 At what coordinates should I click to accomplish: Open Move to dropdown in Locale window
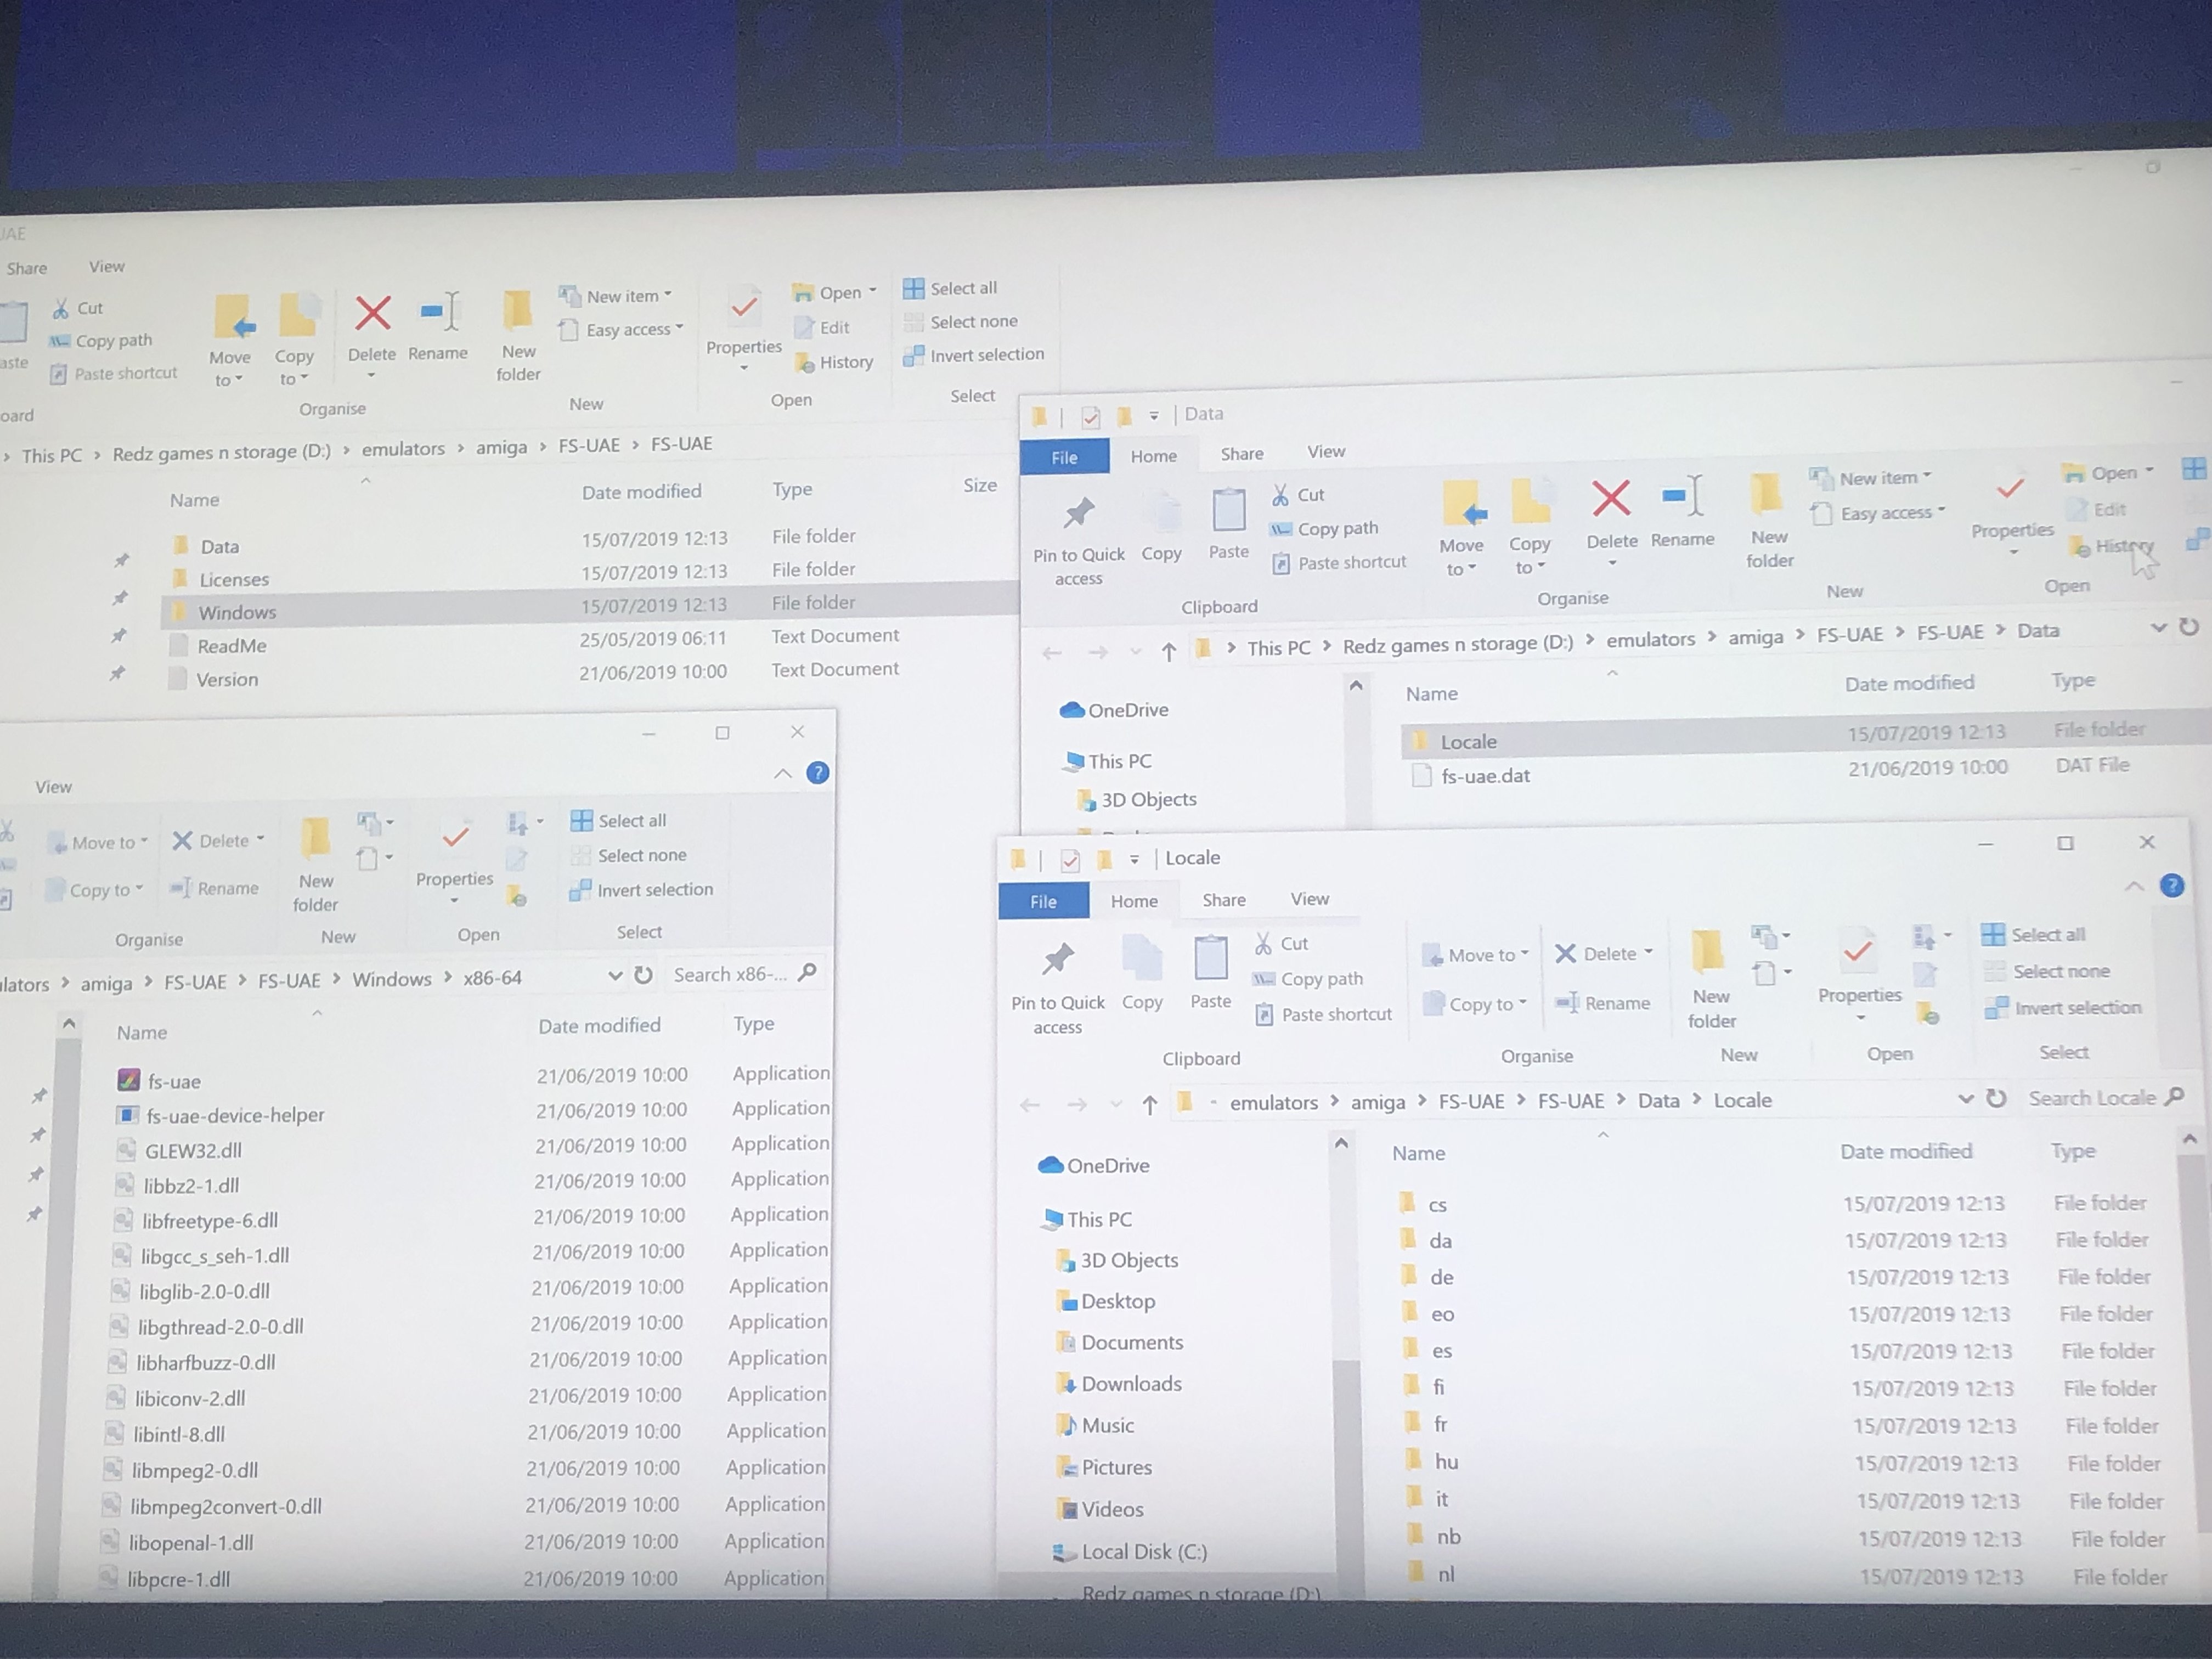(x=1476, y=954)
